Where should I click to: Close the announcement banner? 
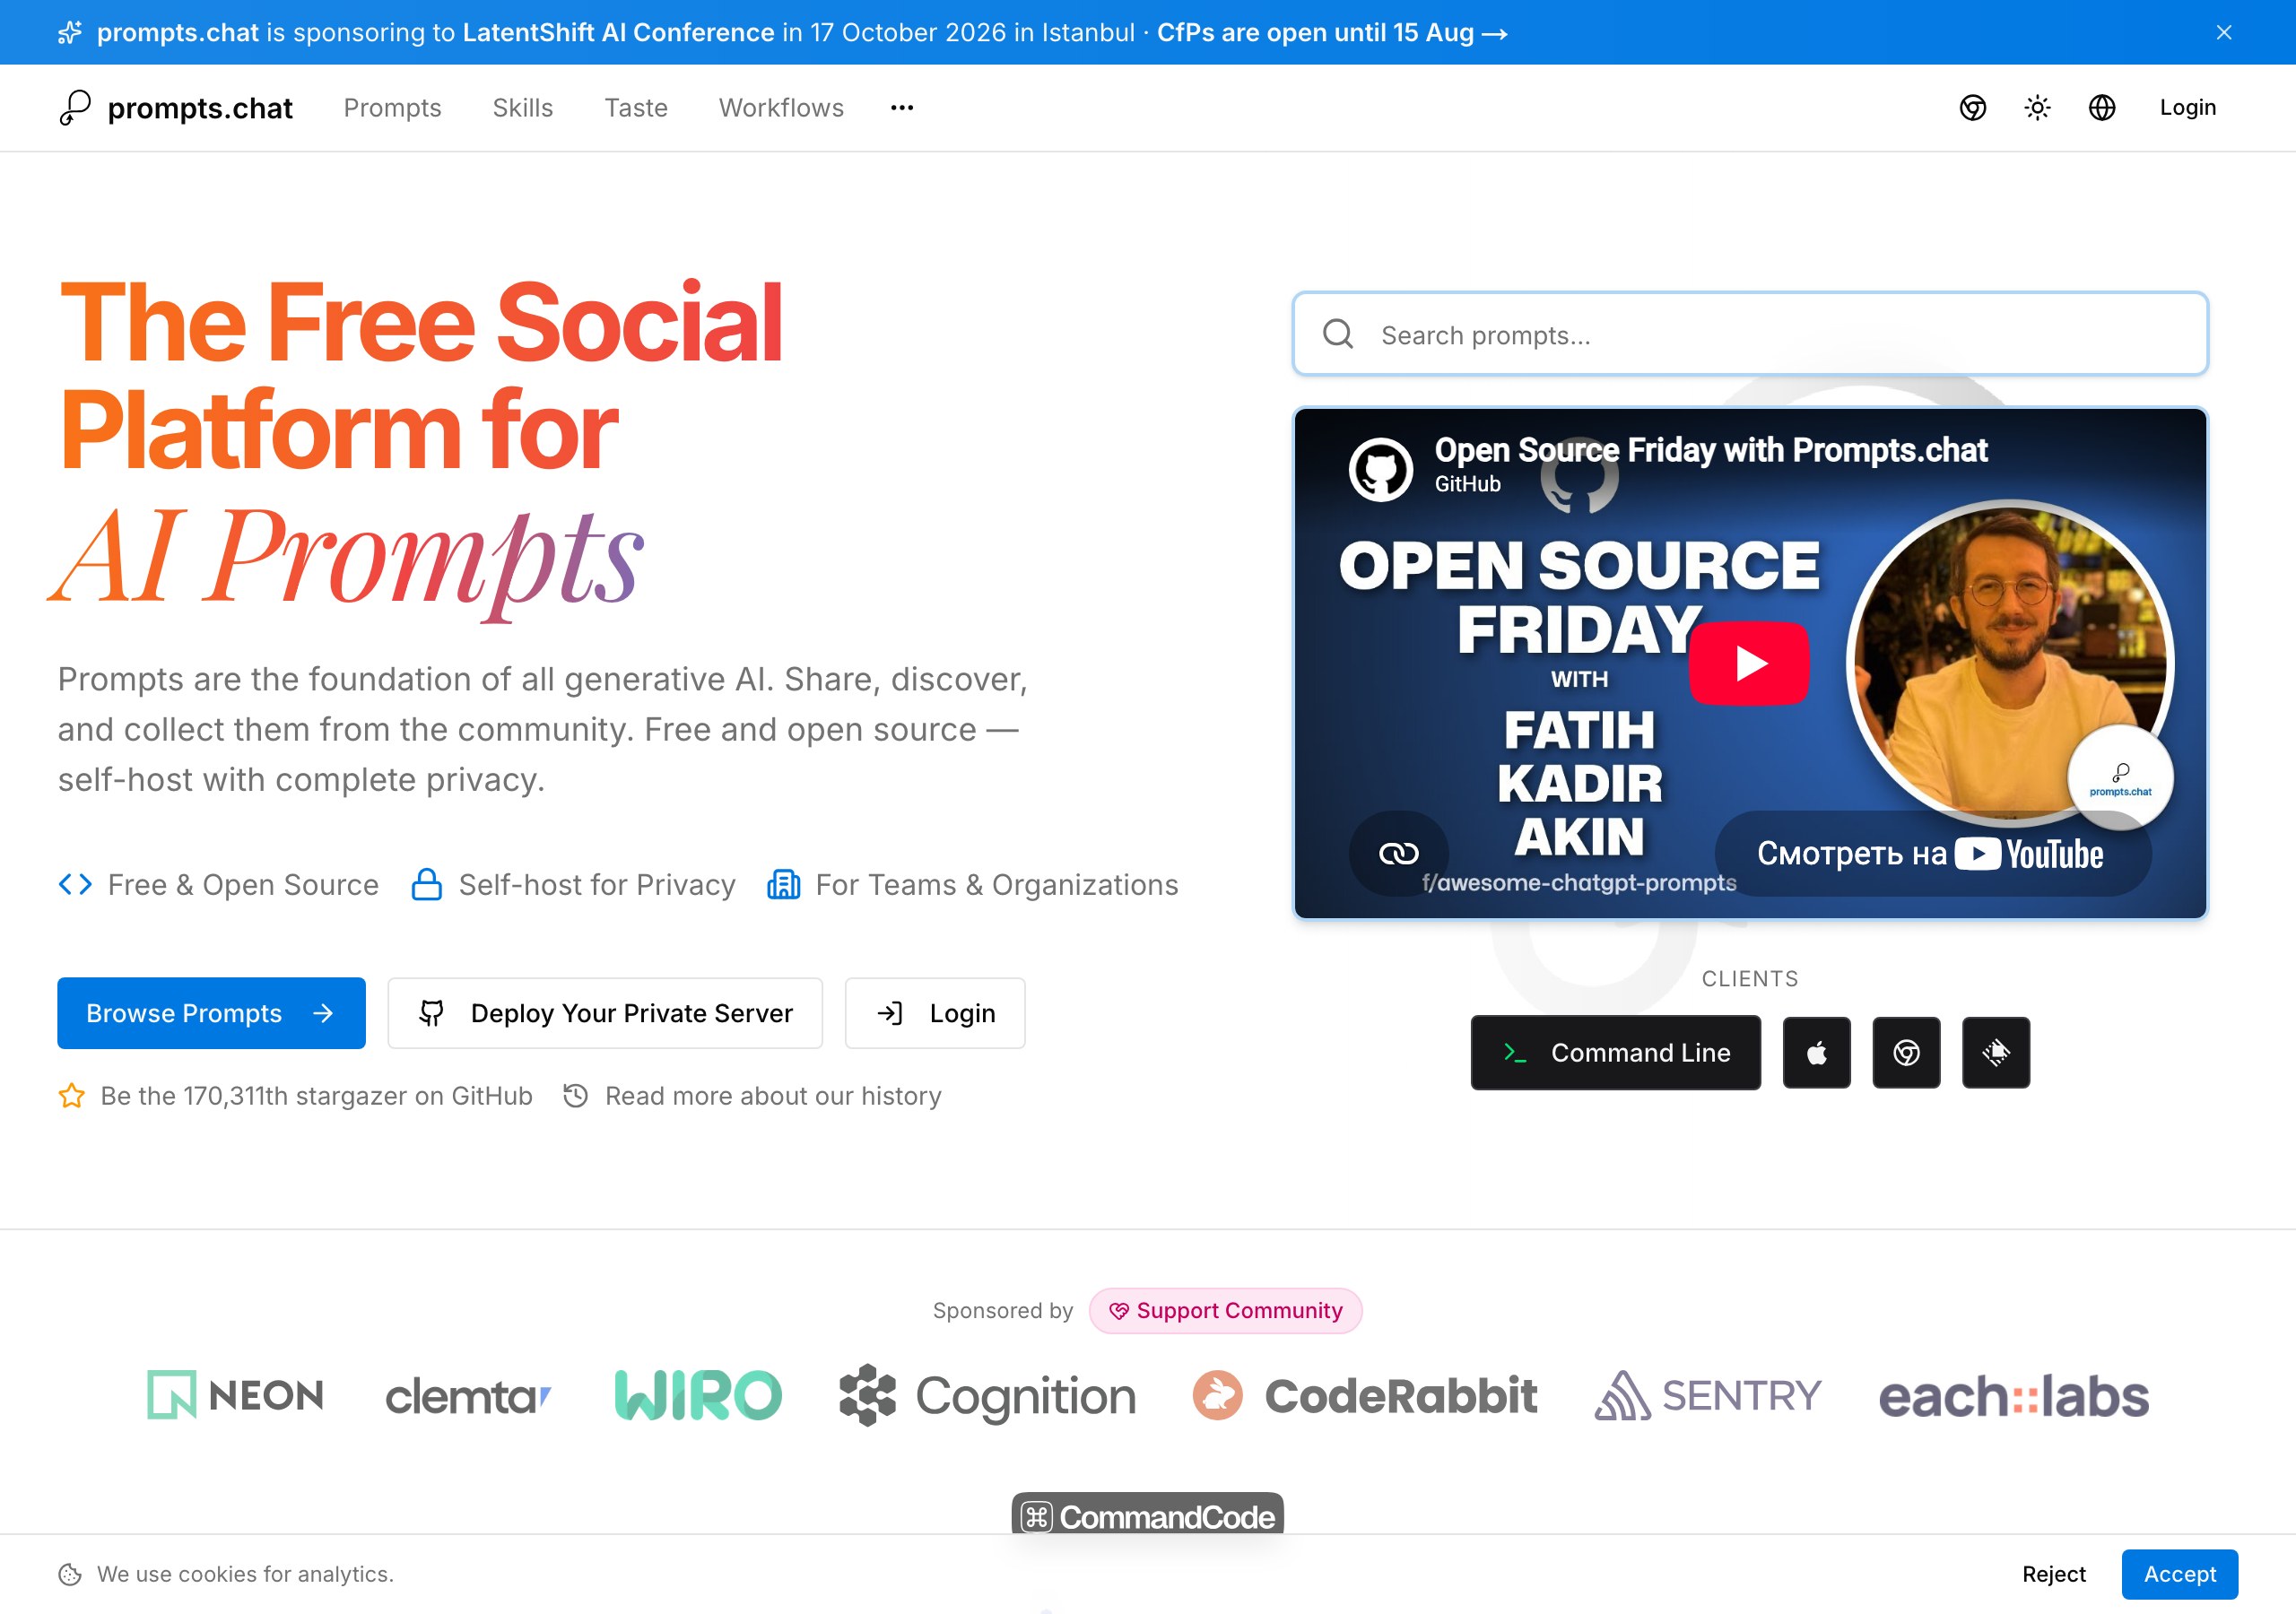(2224, 32)
